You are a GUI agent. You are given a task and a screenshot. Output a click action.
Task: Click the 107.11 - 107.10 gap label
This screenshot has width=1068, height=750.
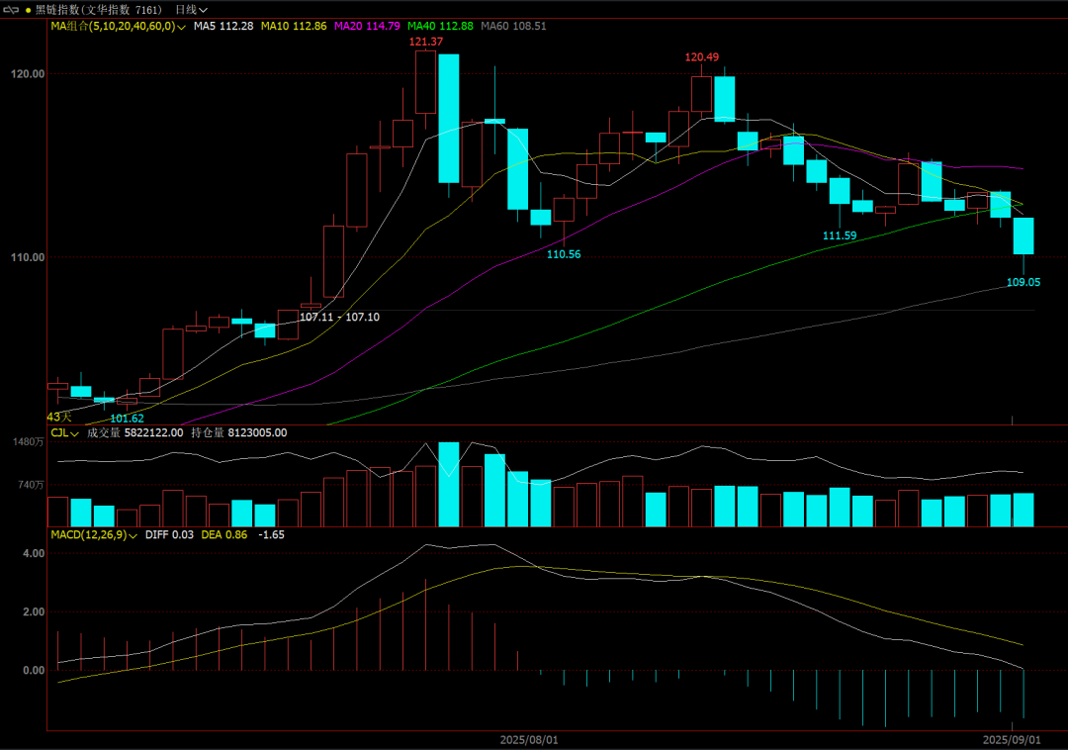pyautogui.click(x=340, y=317)
